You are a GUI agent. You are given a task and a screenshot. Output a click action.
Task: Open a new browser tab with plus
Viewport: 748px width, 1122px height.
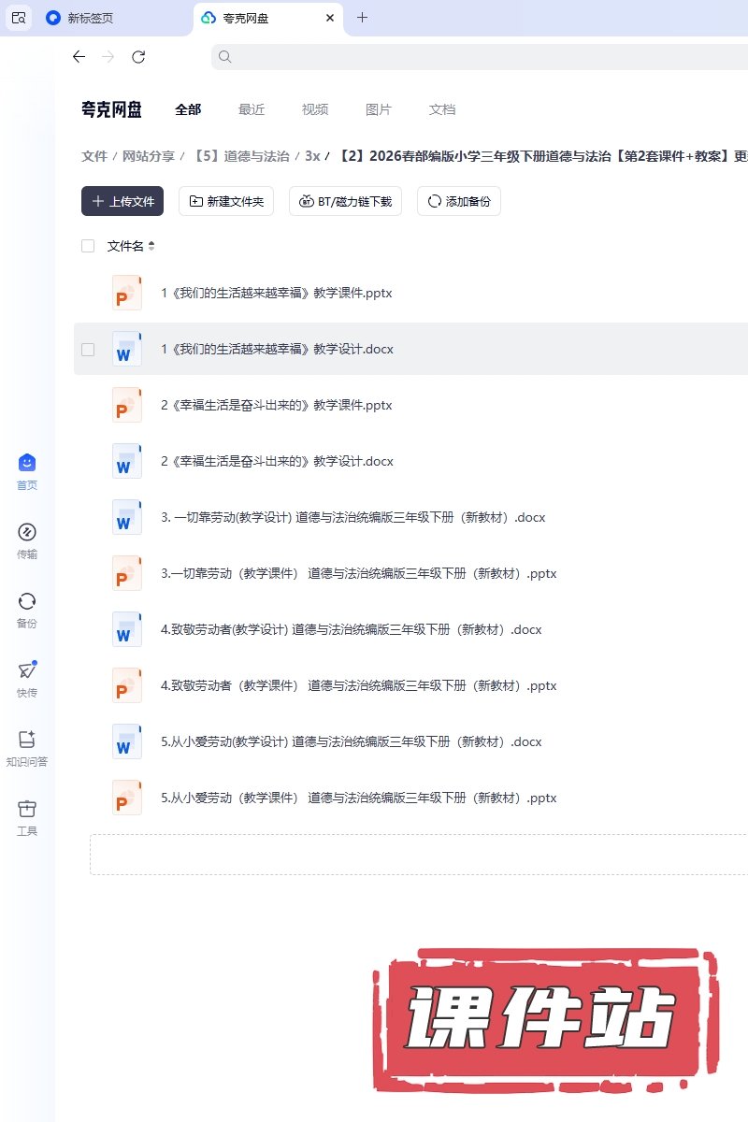(363, 18)
